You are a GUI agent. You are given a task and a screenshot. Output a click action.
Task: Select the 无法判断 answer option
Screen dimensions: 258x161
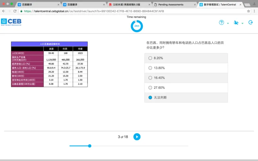click(186, 98)
